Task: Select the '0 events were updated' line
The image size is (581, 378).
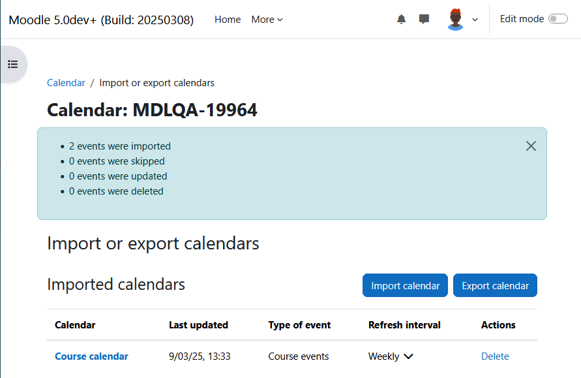Action: pyautogui.click(x=118, y=176)
